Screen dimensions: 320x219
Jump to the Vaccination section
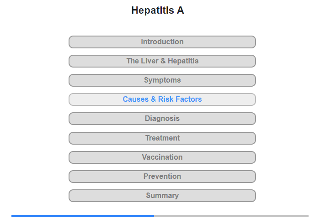(162, 157)
